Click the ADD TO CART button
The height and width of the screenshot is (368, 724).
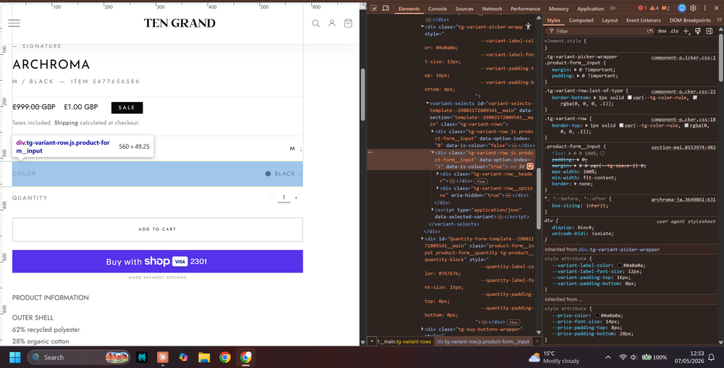click(157, 229)
